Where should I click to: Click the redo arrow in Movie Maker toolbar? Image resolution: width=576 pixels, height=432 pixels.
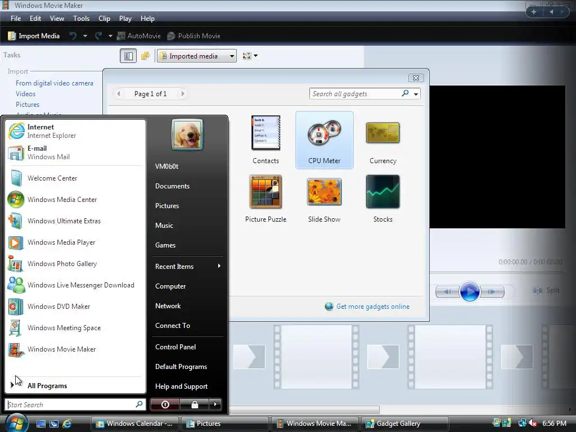coord(98,35)
